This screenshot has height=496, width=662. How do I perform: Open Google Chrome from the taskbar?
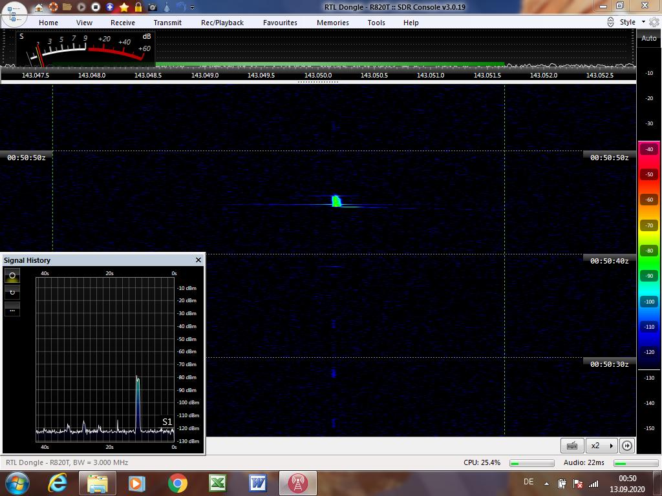pos(177,483)
